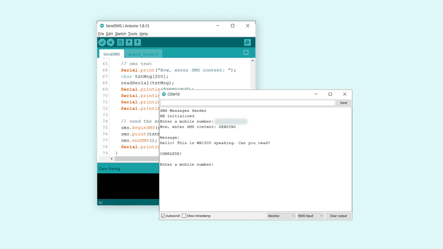Click the Clear output button

338,216
